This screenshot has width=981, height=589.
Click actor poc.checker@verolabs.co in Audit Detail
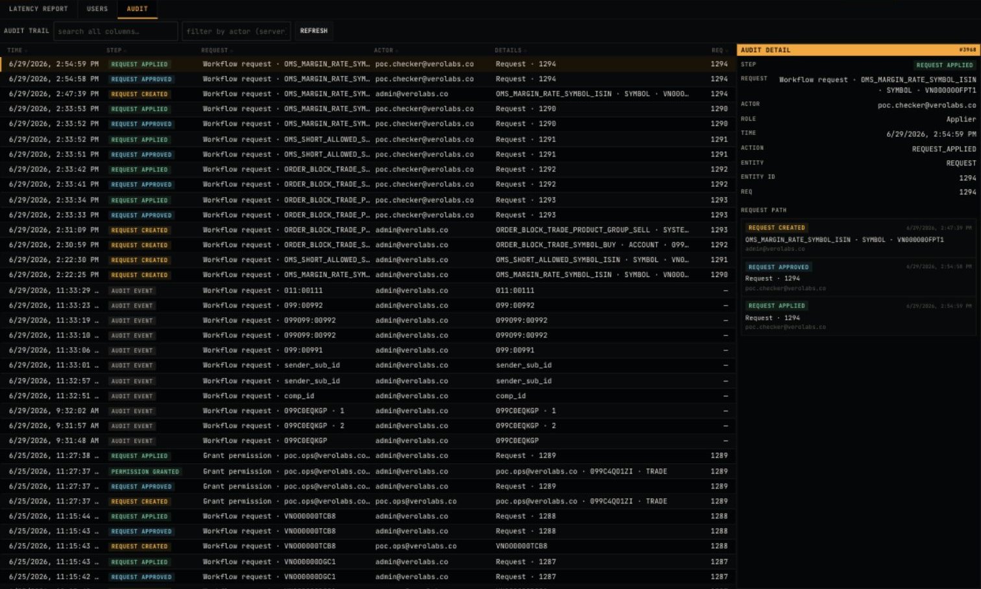[926, 105]
